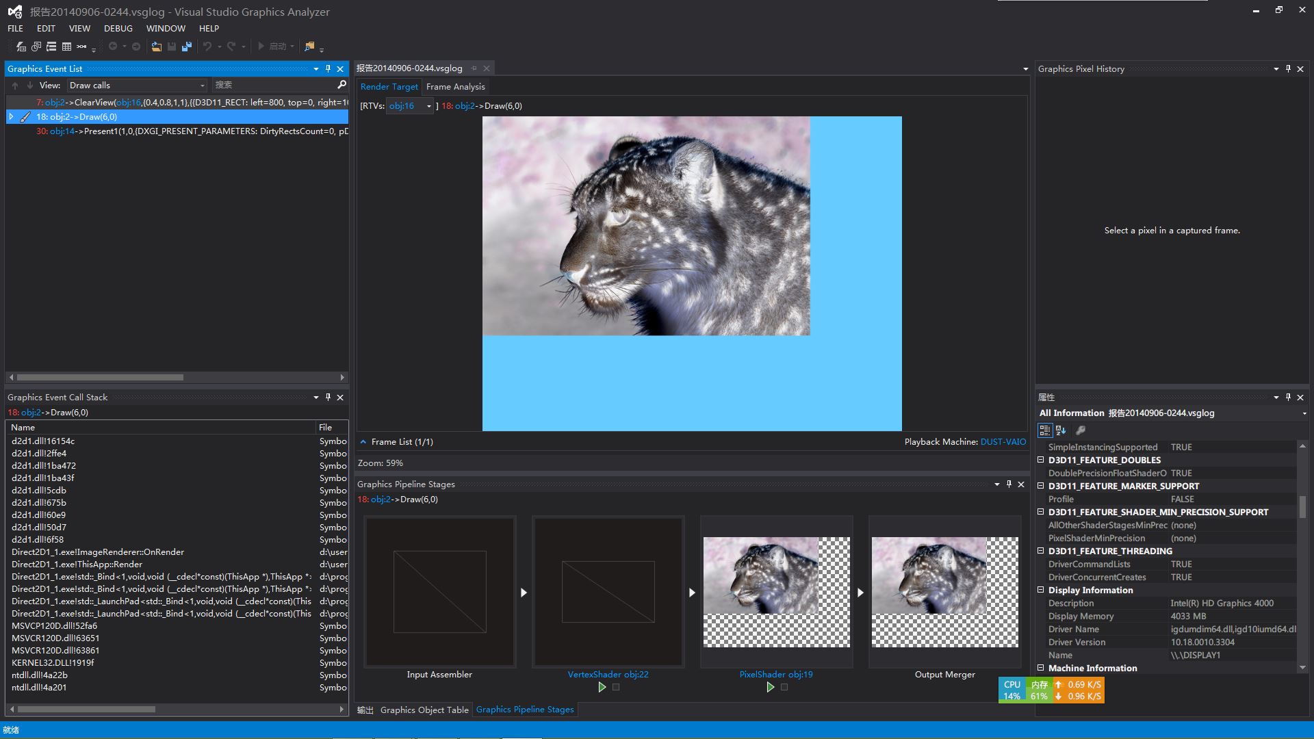Click the table grid toolbar icon
1314x739 pixels.
click(x=66, y=47)
